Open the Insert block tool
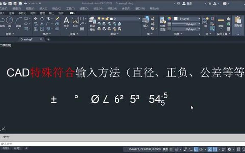245x153 pixels. point(145,20)
